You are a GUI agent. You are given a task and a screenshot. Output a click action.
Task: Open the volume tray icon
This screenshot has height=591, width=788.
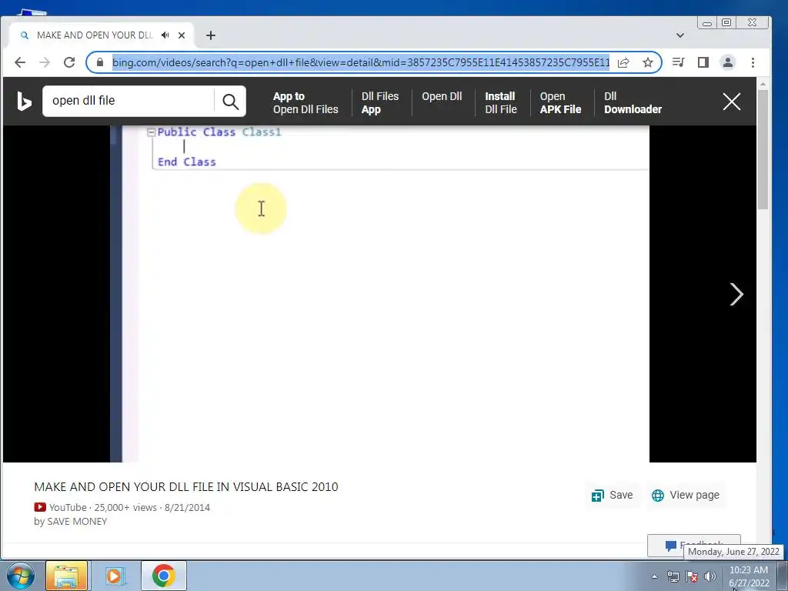[x=710, y=576]
